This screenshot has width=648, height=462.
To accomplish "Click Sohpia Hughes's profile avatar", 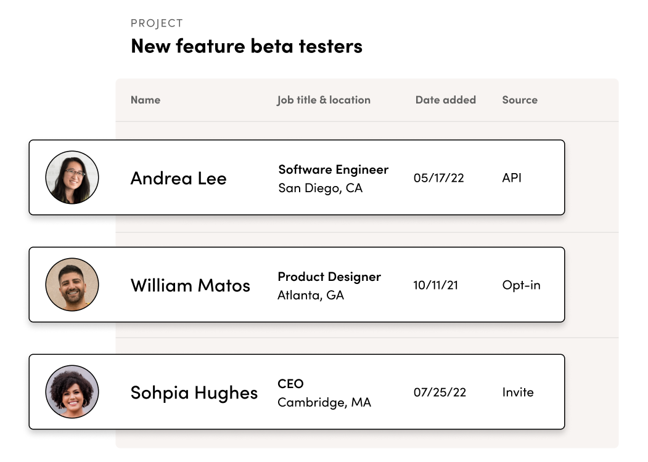I will point(72,391).
